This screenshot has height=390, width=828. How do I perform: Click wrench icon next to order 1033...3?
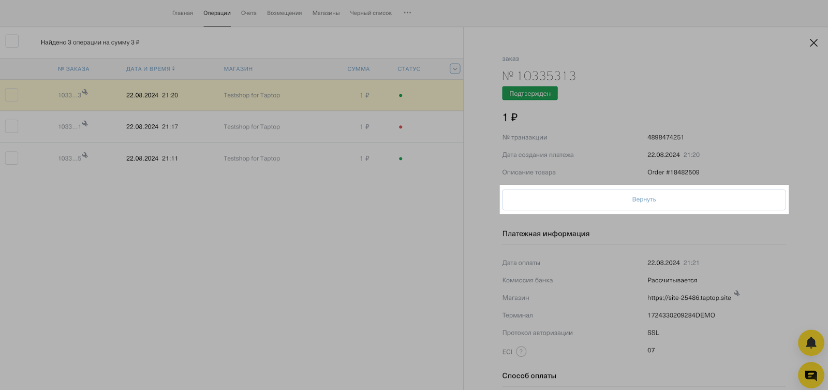point(85,92)
